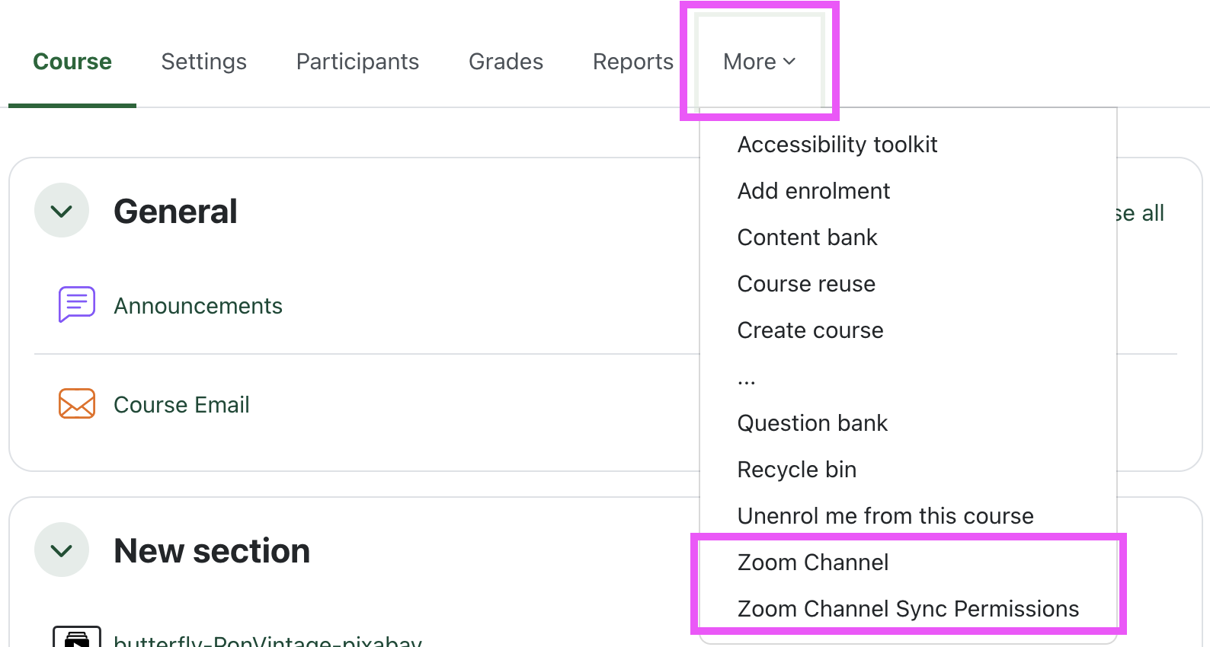Viewport: 1210px width, 647px height.
Task: Go to the Grades tab
Action: click(x=506, y=62)
